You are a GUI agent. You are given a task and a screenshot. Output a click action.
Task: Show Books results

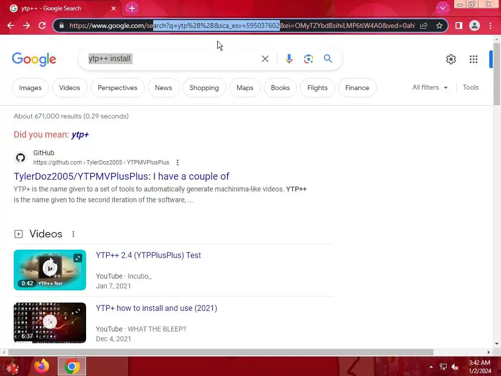coord(280,88)
